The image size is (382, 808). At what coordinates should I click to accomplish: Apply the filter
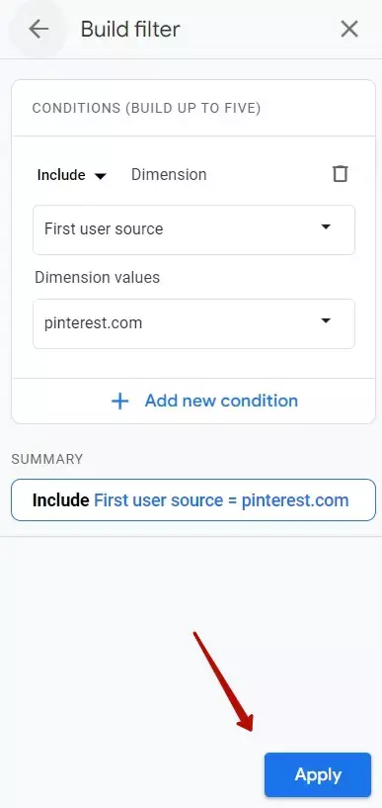coord(318,775)
